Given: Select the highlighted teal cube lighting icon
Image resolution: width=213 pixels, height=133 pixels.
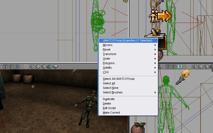Looking at the screenshot, I should pos(49,66).
